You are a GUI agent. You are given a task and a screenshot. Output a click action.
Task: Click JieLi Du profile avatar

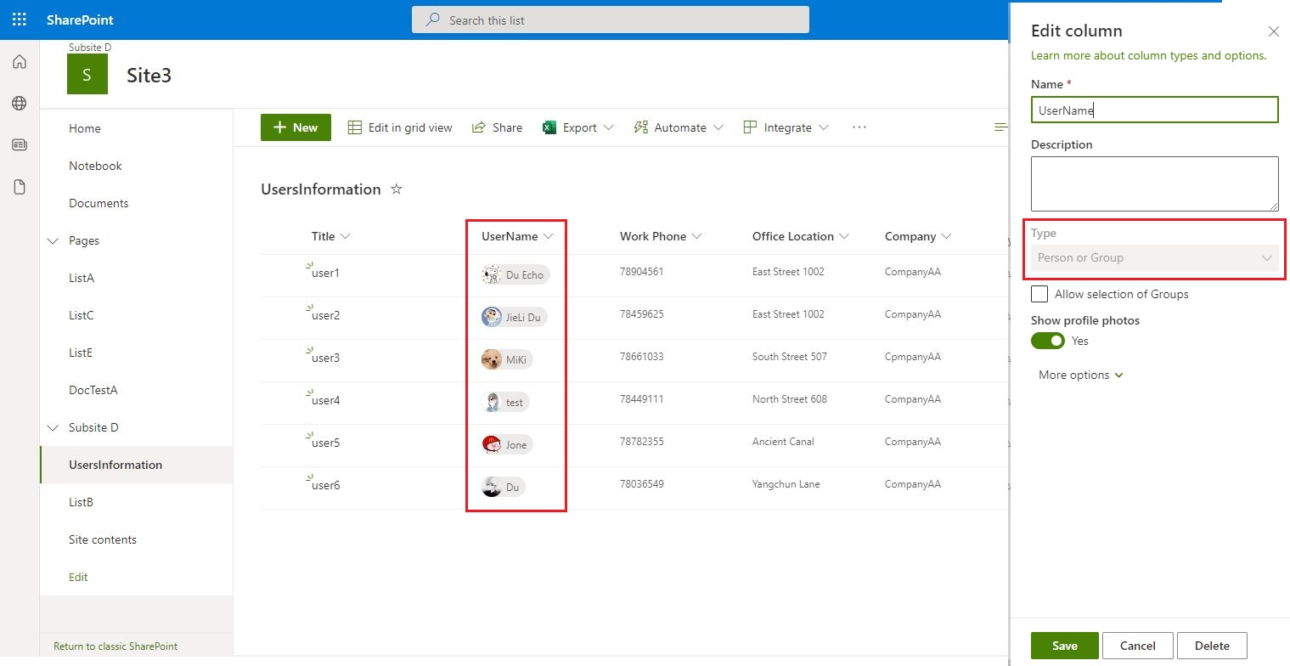pyautogui.click(x=491, y=317)
